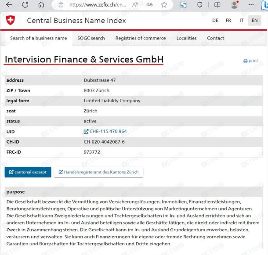
Task: Click the UID row label
Action: pyautogui.click(x=11, y=132)
